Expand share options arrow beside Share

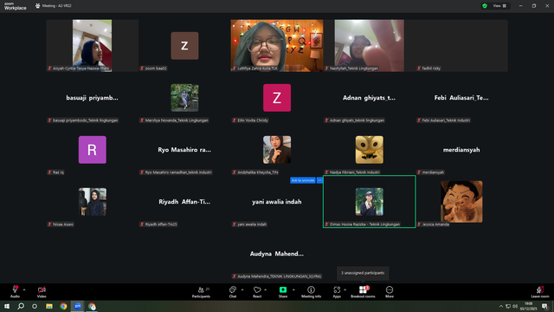point(293,289)
